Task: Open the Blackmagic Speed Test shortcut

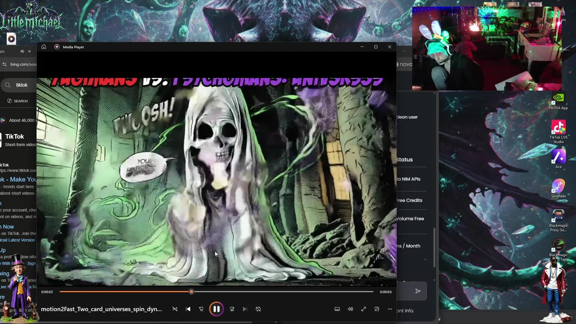Action: pos(558,250)
